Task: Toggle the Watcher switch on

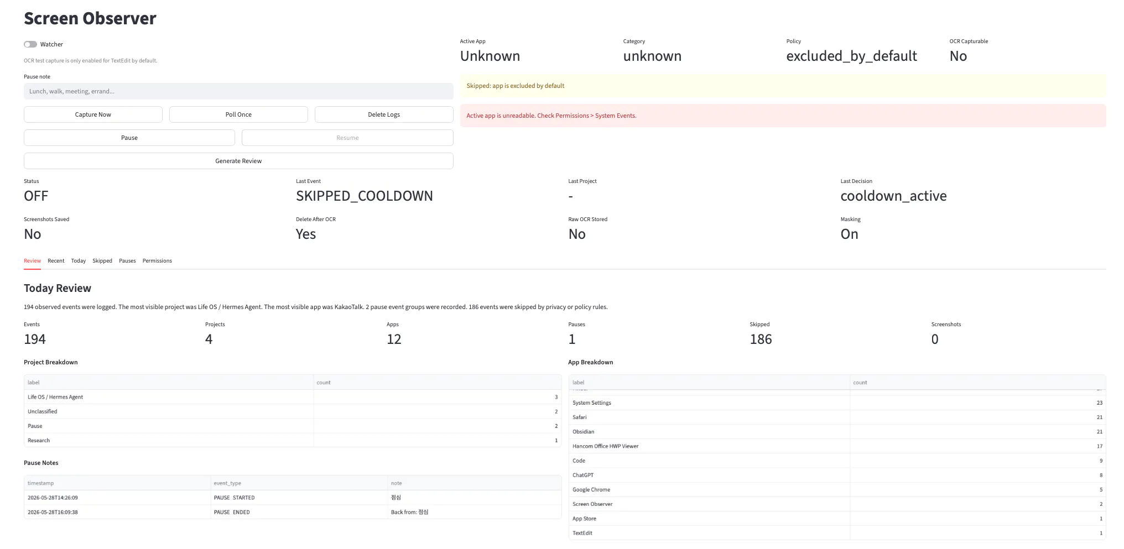Action: click(x=30, y=44)
